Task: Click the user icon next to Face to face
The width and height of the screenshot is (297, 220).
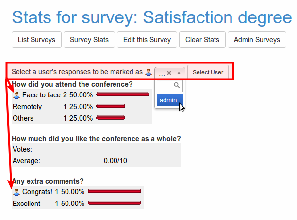Action: (x=16, y=95)
